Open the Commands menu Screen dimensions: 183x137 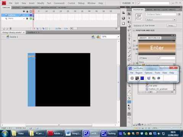pos(59,3)
